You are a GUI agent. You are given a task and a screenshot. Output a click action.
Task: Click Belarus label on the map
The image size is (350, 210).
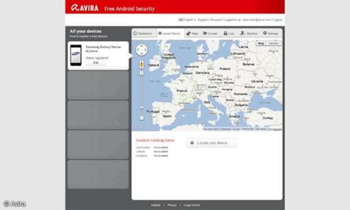coord(249,64)
